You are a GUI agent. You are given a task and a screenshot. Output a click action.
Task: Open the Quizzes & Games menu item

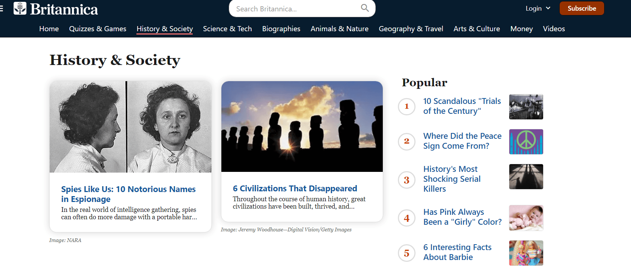click(97, 29)
